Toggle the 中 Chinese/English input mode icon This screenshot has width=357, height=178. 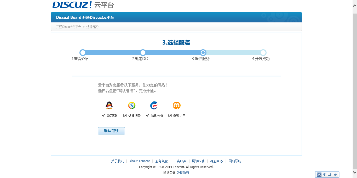325,175
